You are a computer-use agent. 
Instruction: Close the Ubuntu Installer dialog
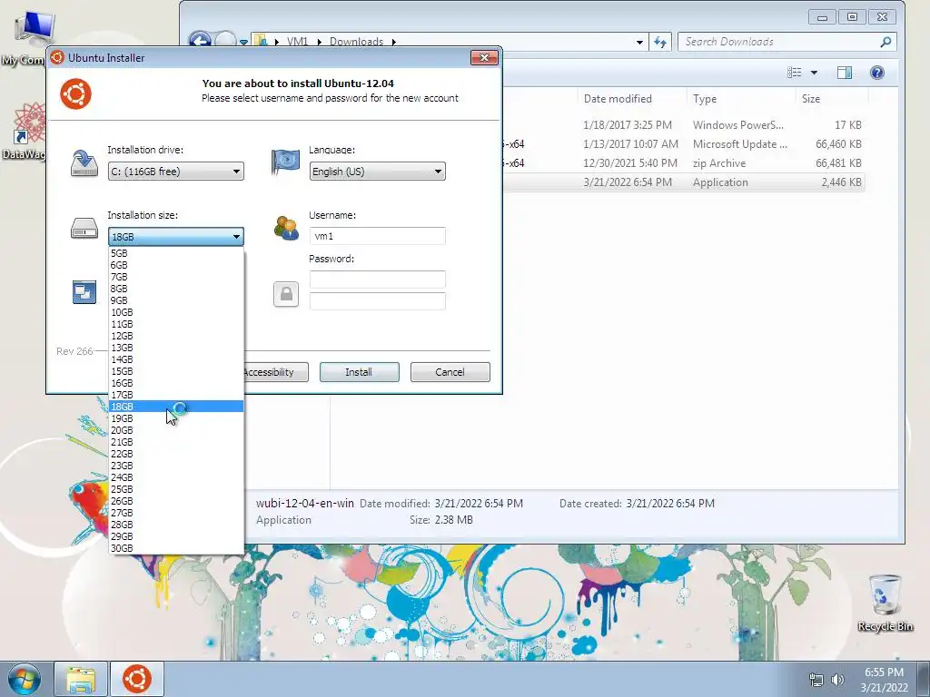pyautogui.click(x=484, y=57)
